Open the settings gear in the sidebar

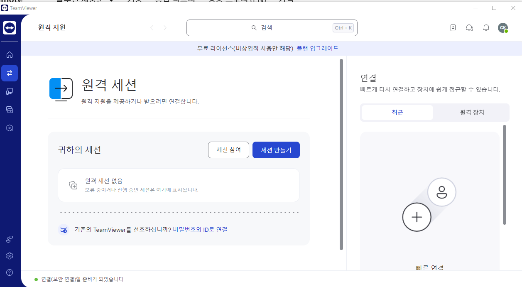(x=9, y=255)
